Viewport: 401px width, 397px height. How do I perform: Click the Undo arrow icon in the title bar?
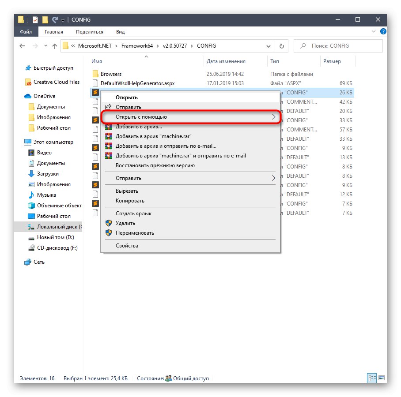[x=54, y=20]
